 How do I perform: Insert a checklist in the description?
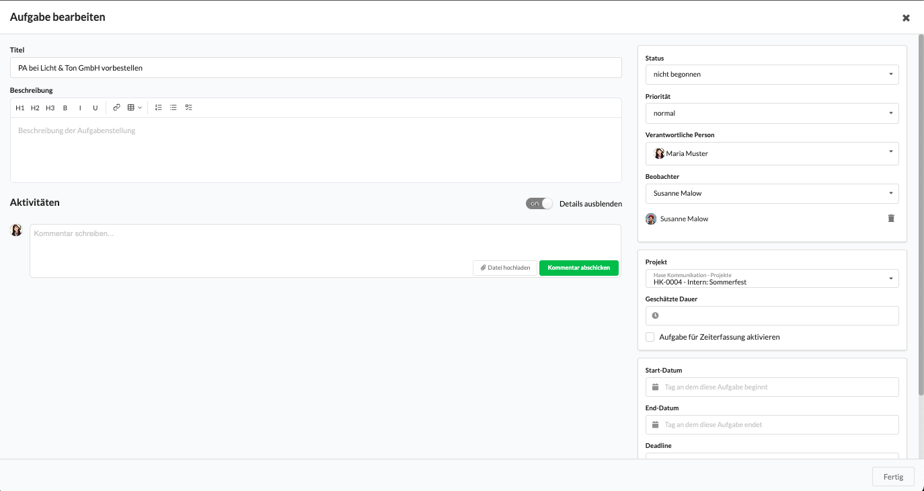pyautogui.click(x=189, y=108)
